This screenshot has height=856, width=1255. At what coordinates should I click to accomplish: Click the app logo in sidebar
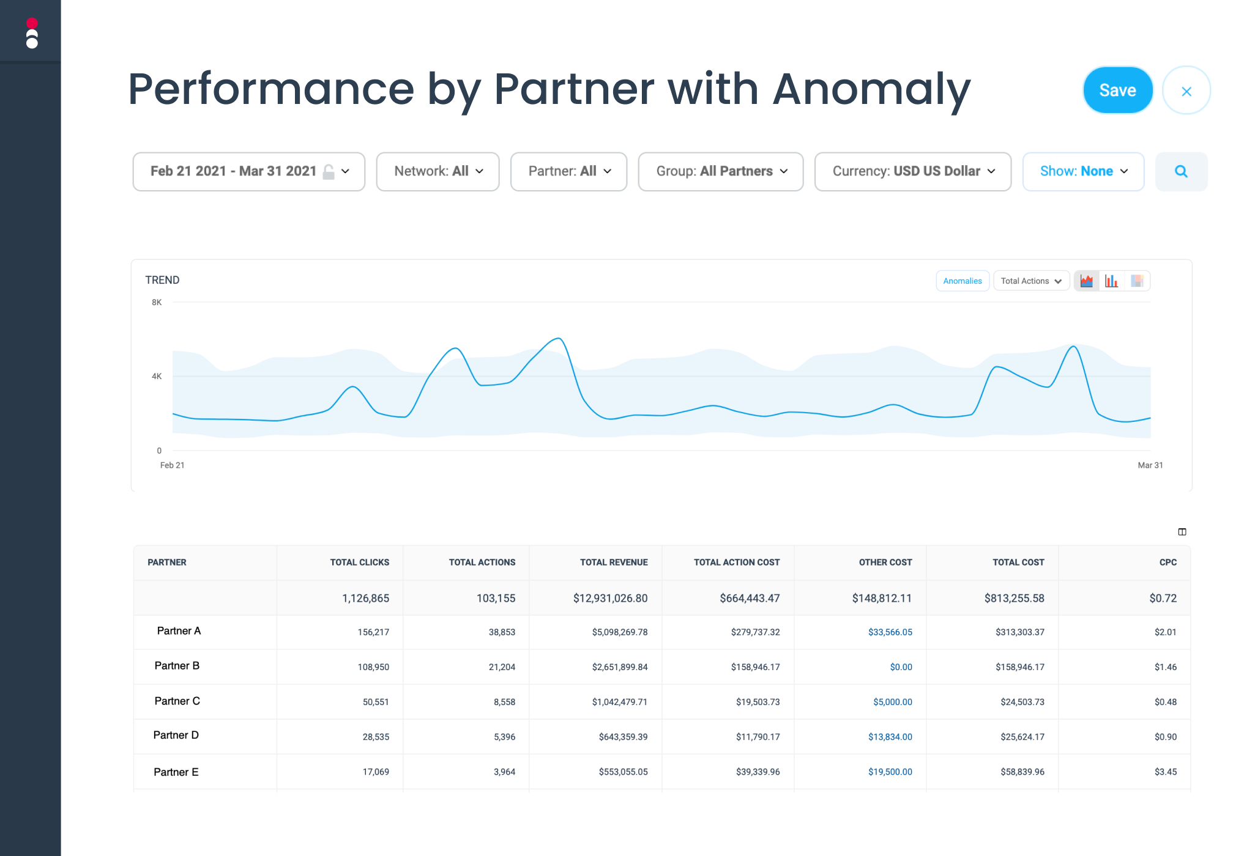pyautogui.click(x=32, y=33)
